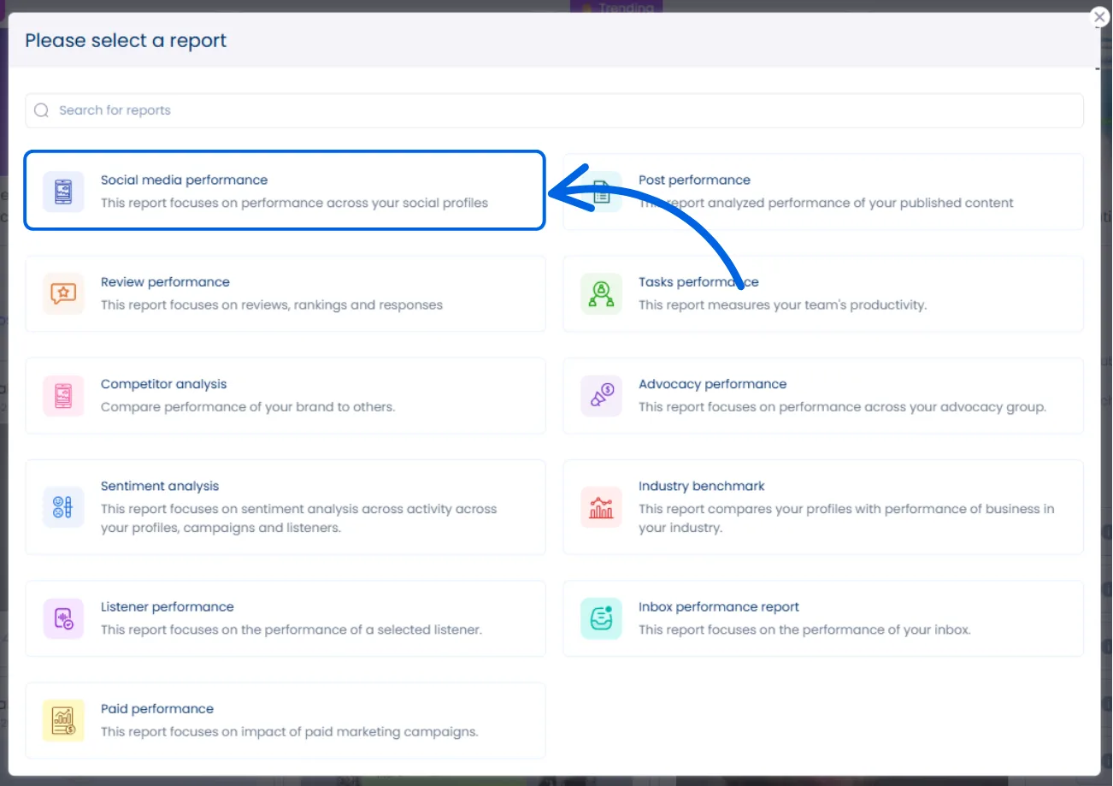
Task: Dismiss the report selection dialog
Action: pyautogui.click(x=1099, y=16)
